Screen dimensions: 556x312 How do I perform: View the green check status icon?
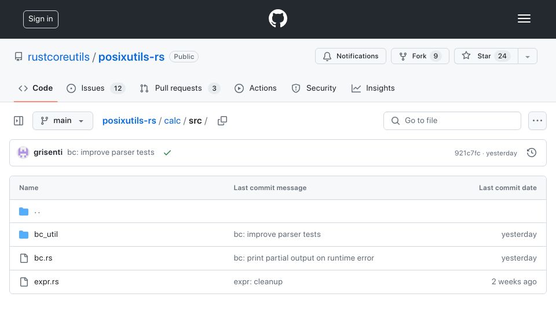pos(167,153)
